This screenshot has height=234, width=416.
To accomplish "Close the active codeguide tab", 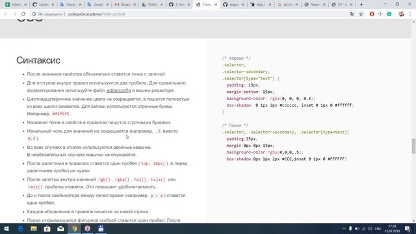I will [216, 5].
